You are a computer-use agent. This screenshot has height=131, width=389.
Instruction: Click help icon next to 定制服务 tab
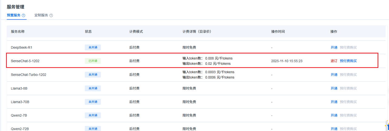tap(51, 15)
